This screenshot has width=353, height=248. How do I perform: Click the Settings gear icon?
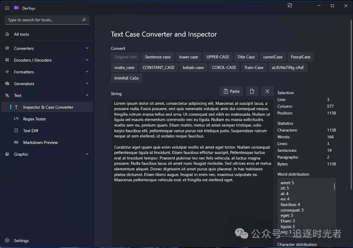tap(7, 241)
